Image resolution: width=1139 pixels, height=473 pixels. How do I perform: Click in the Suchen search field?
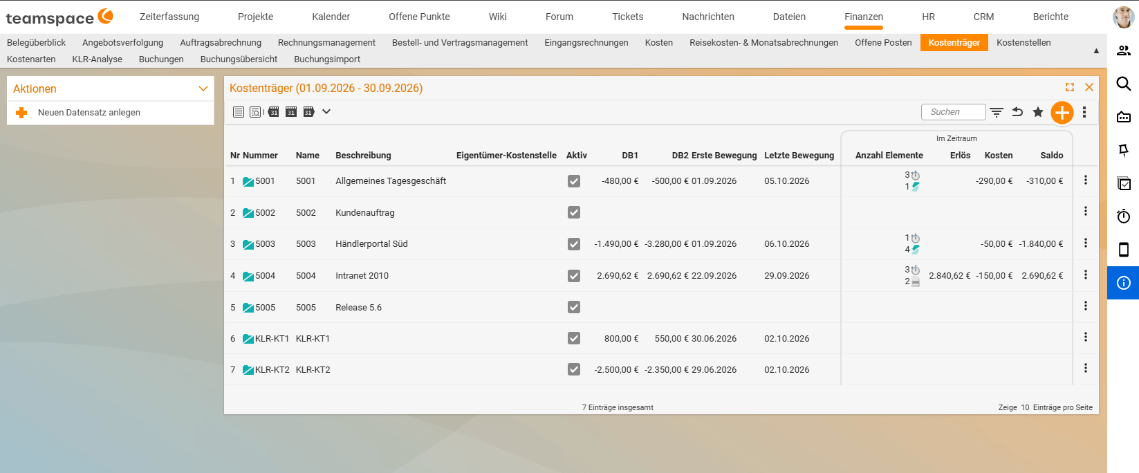point(954,112)
